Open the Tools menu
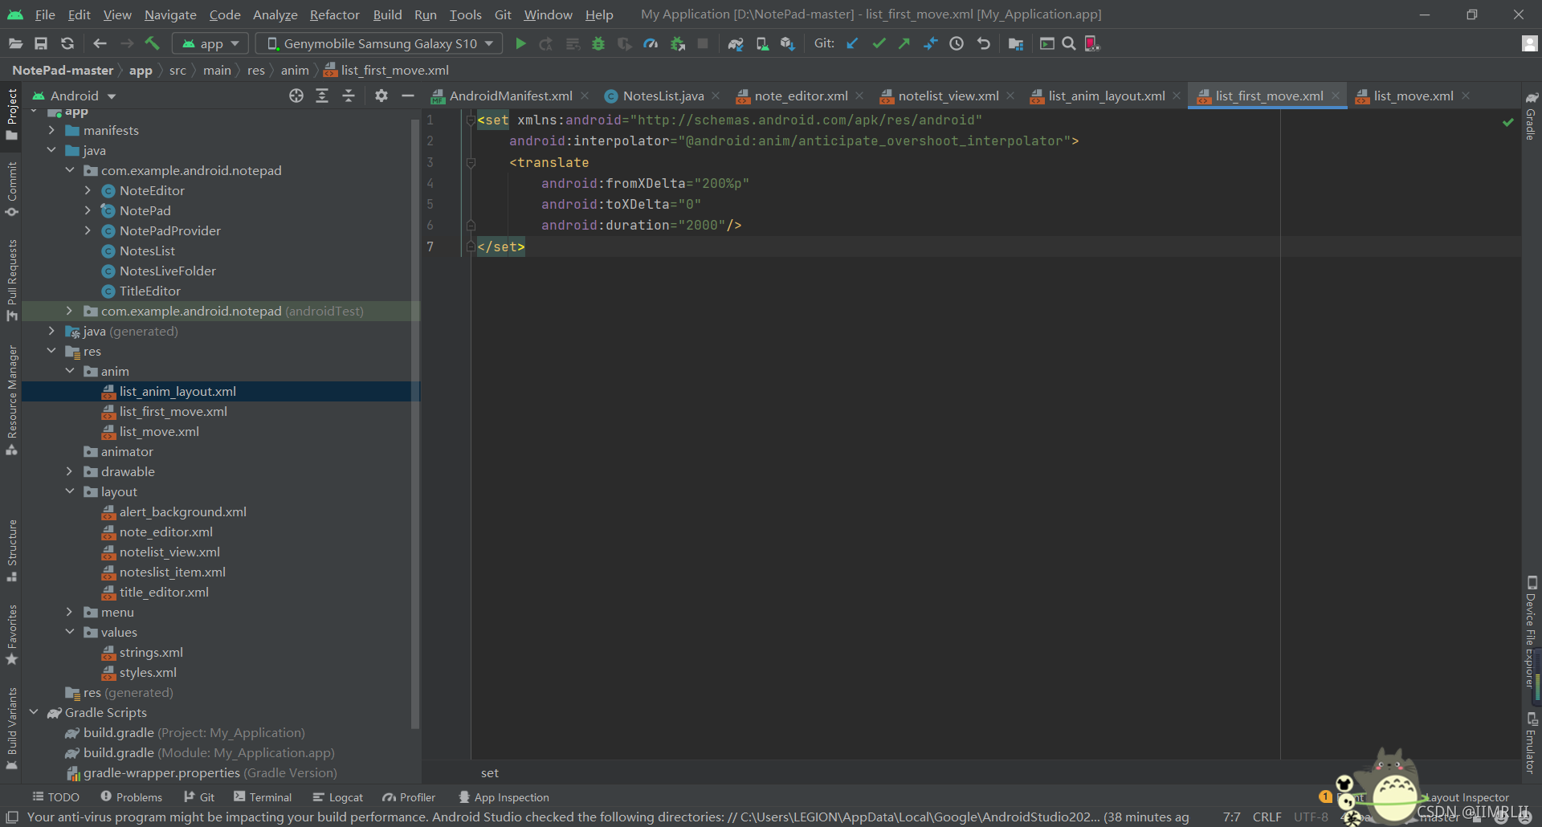1542x827 pixels. pyautogui.click(x=466, y=14)
